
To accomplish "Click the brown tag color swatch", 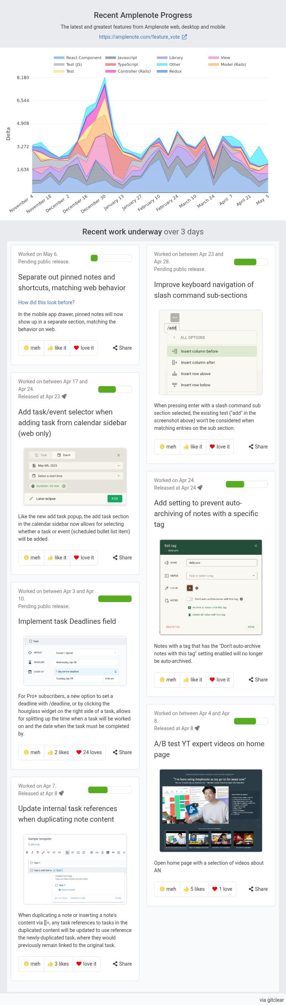I will (190, 588).
